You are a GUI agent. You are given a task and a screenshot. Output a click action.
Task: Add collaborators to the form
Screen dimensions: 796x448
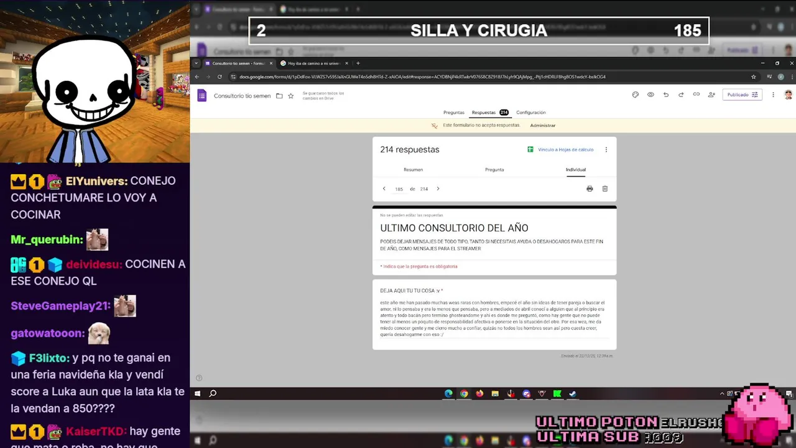pyautogui.click(x=711, y=95)
